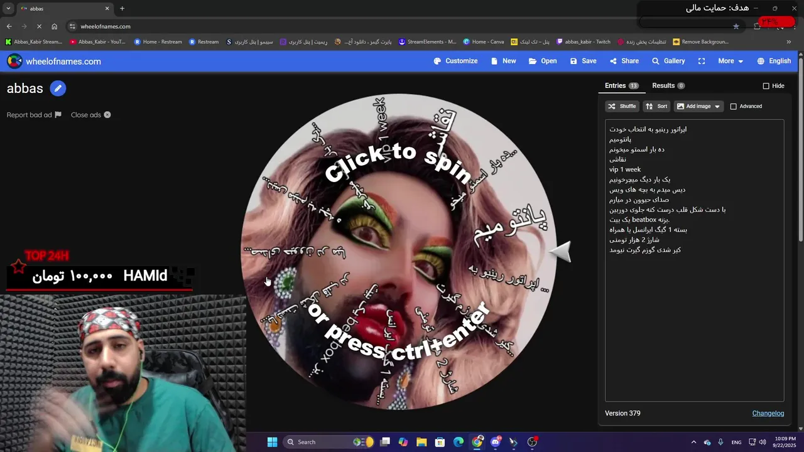Open Copilot from the taskbar
Screen dimensions: 804x452
403,442
